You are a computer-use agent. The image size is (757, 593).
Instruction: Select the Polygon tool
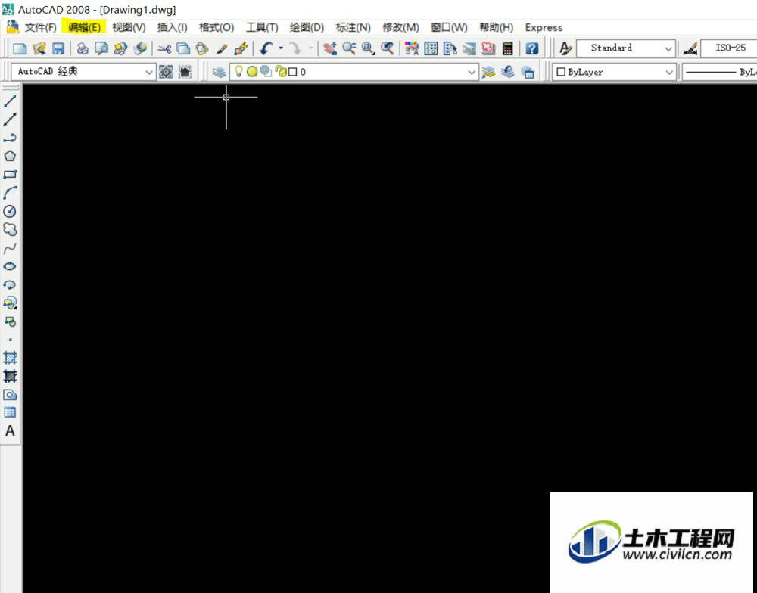[10, 156]
